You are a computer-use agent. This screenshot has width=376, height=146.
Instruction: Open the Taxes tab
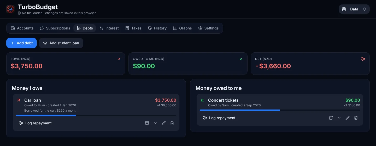click(x=133, y=28)
